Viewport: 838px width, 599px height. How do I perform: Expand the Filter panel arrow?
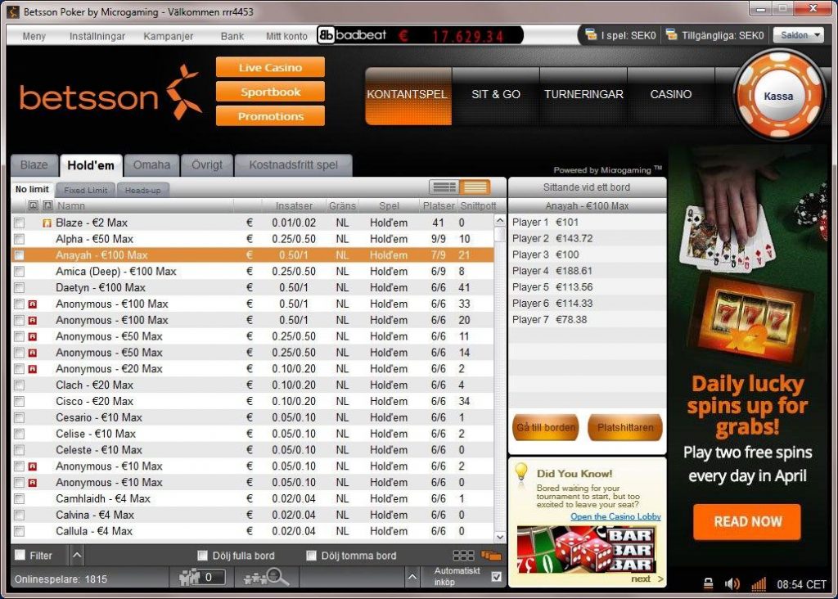[77, 555]
